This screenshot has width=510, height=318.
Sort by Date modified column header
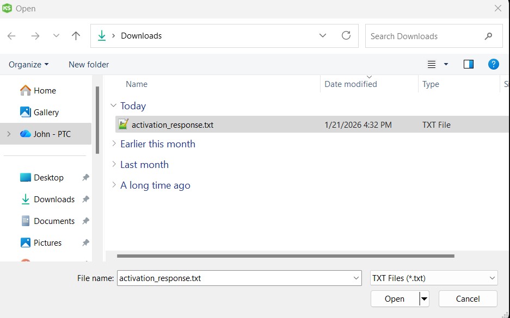pyautogui.click(x=351, y=84)
